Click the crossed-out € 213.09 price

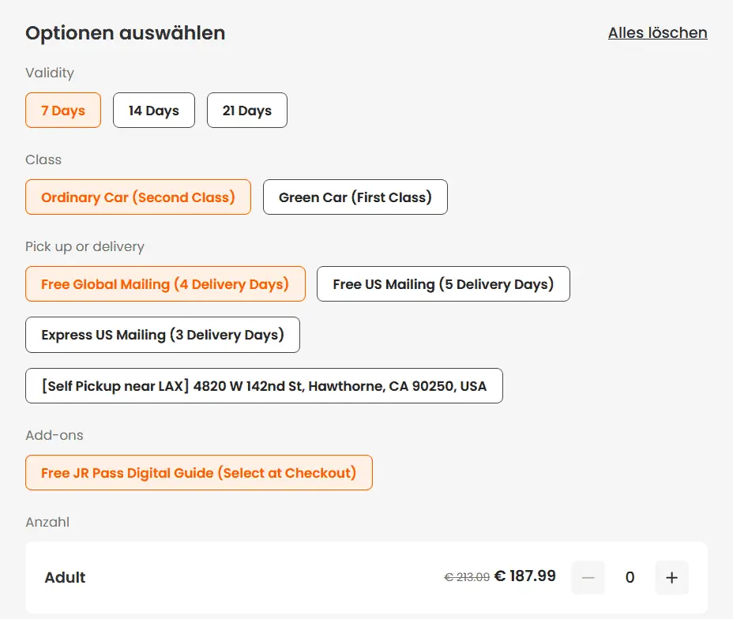pos(467,577)
